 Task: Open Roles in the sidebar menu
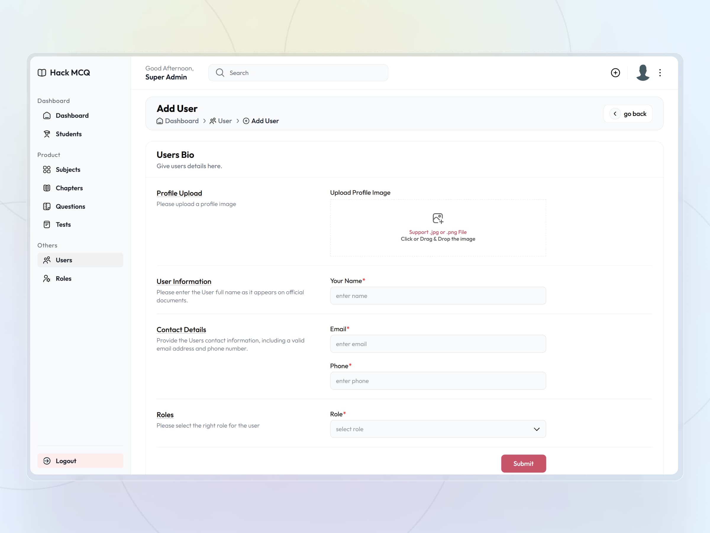click(x=80, y=279)
